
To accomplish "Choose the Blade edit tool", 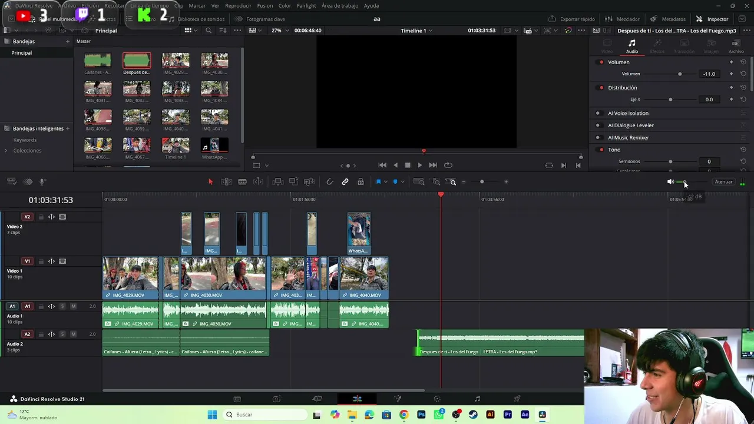I will (x=242, y=182).
